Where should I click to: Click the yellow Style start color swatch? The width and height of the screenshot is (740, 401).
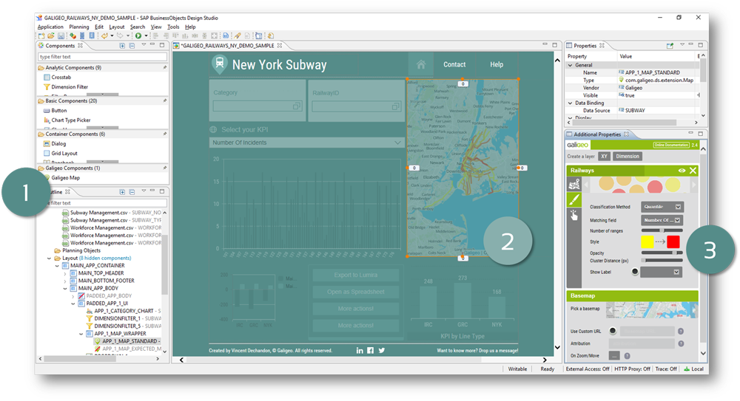[x=647, y=241]
